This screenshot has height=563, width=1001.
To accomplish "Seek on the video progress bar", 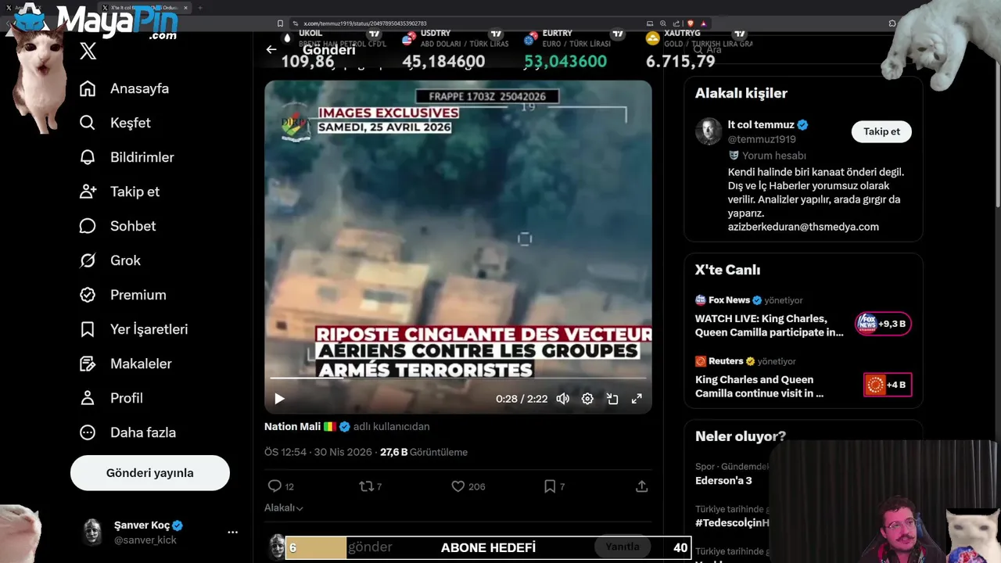I will pyautogui.click(x=458, y=378).
